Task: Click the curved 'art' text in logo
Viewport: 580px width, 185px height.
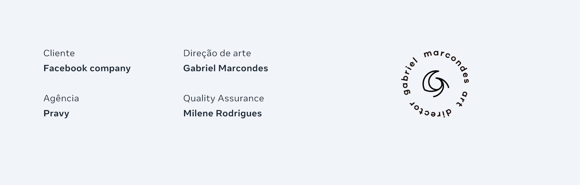Action: tap(461, 99)
